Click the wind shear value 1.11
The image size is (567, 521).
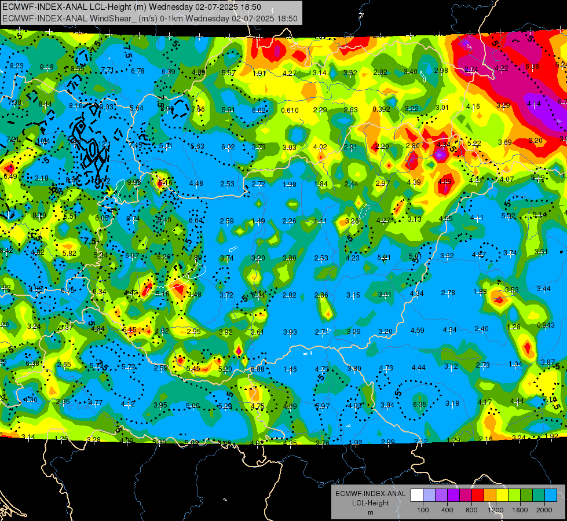click(320, 221)
